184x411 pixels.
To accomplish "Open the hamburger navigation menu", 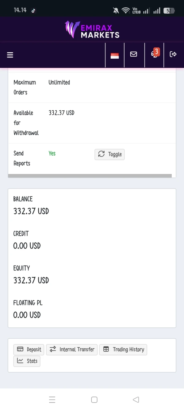I will click(10, 55).
